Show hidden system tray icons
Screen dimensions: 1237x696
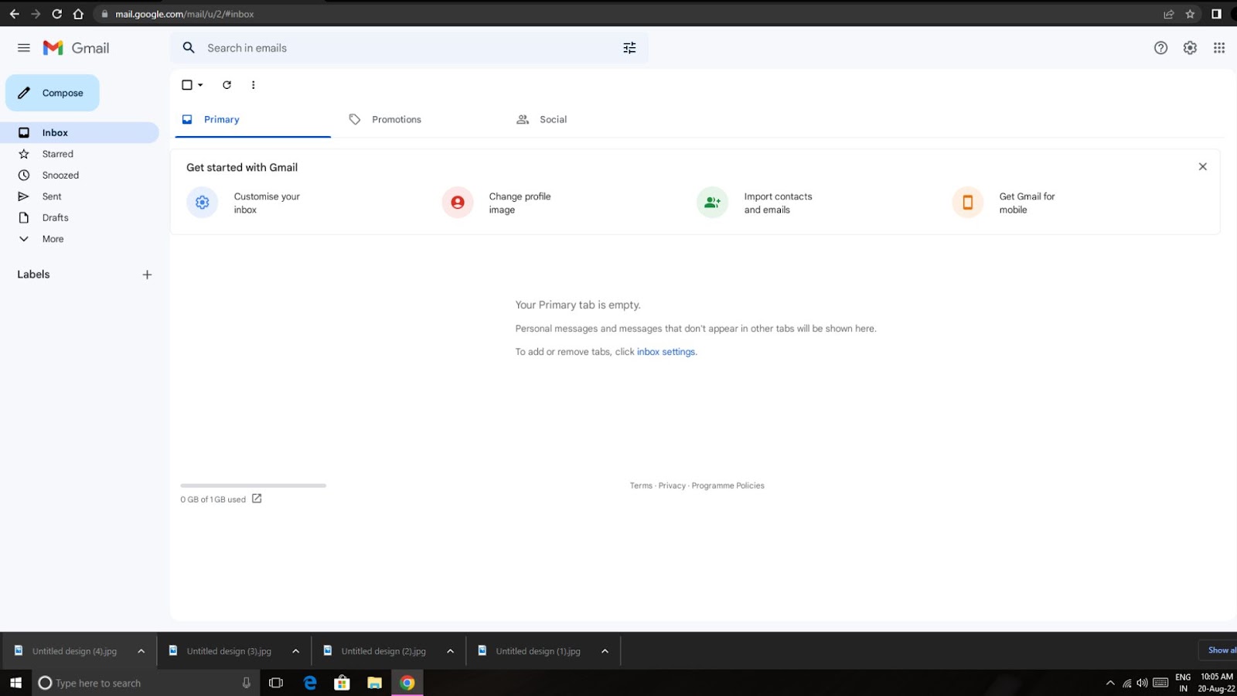pyautogui.click(x=1110, y=683)
